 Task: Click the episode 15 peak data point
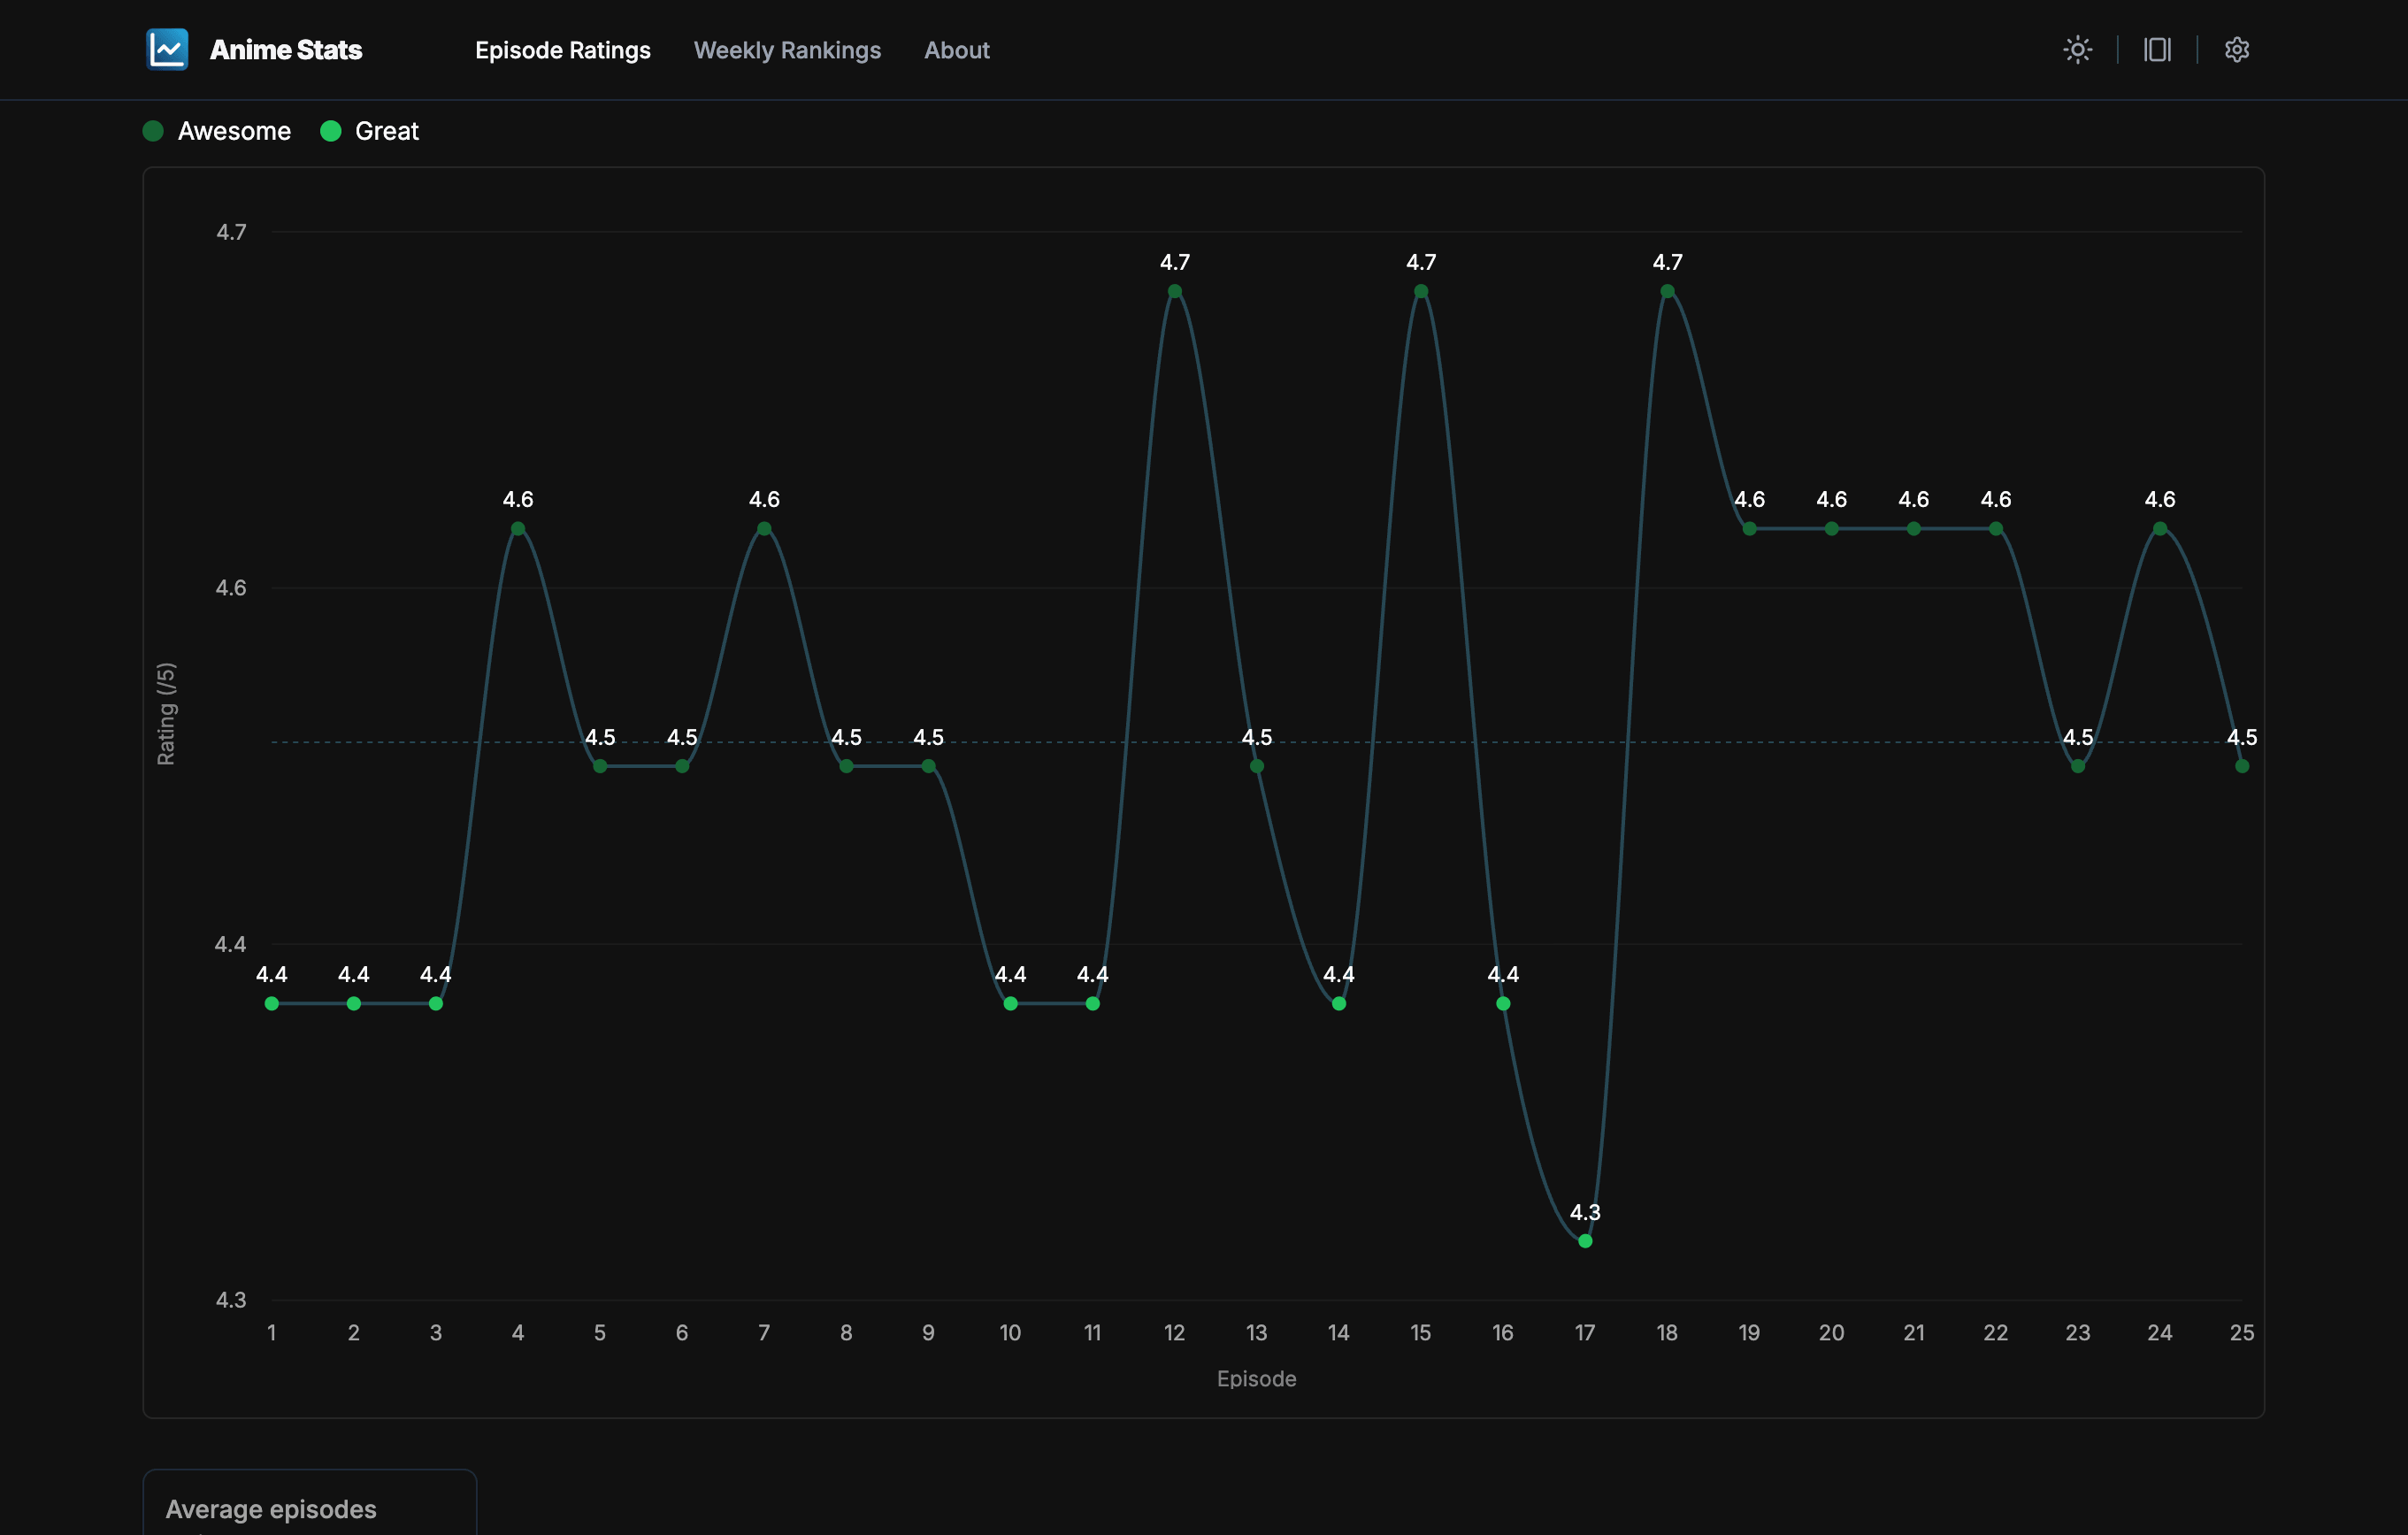pyautogui.click(x=1421, y=292)
